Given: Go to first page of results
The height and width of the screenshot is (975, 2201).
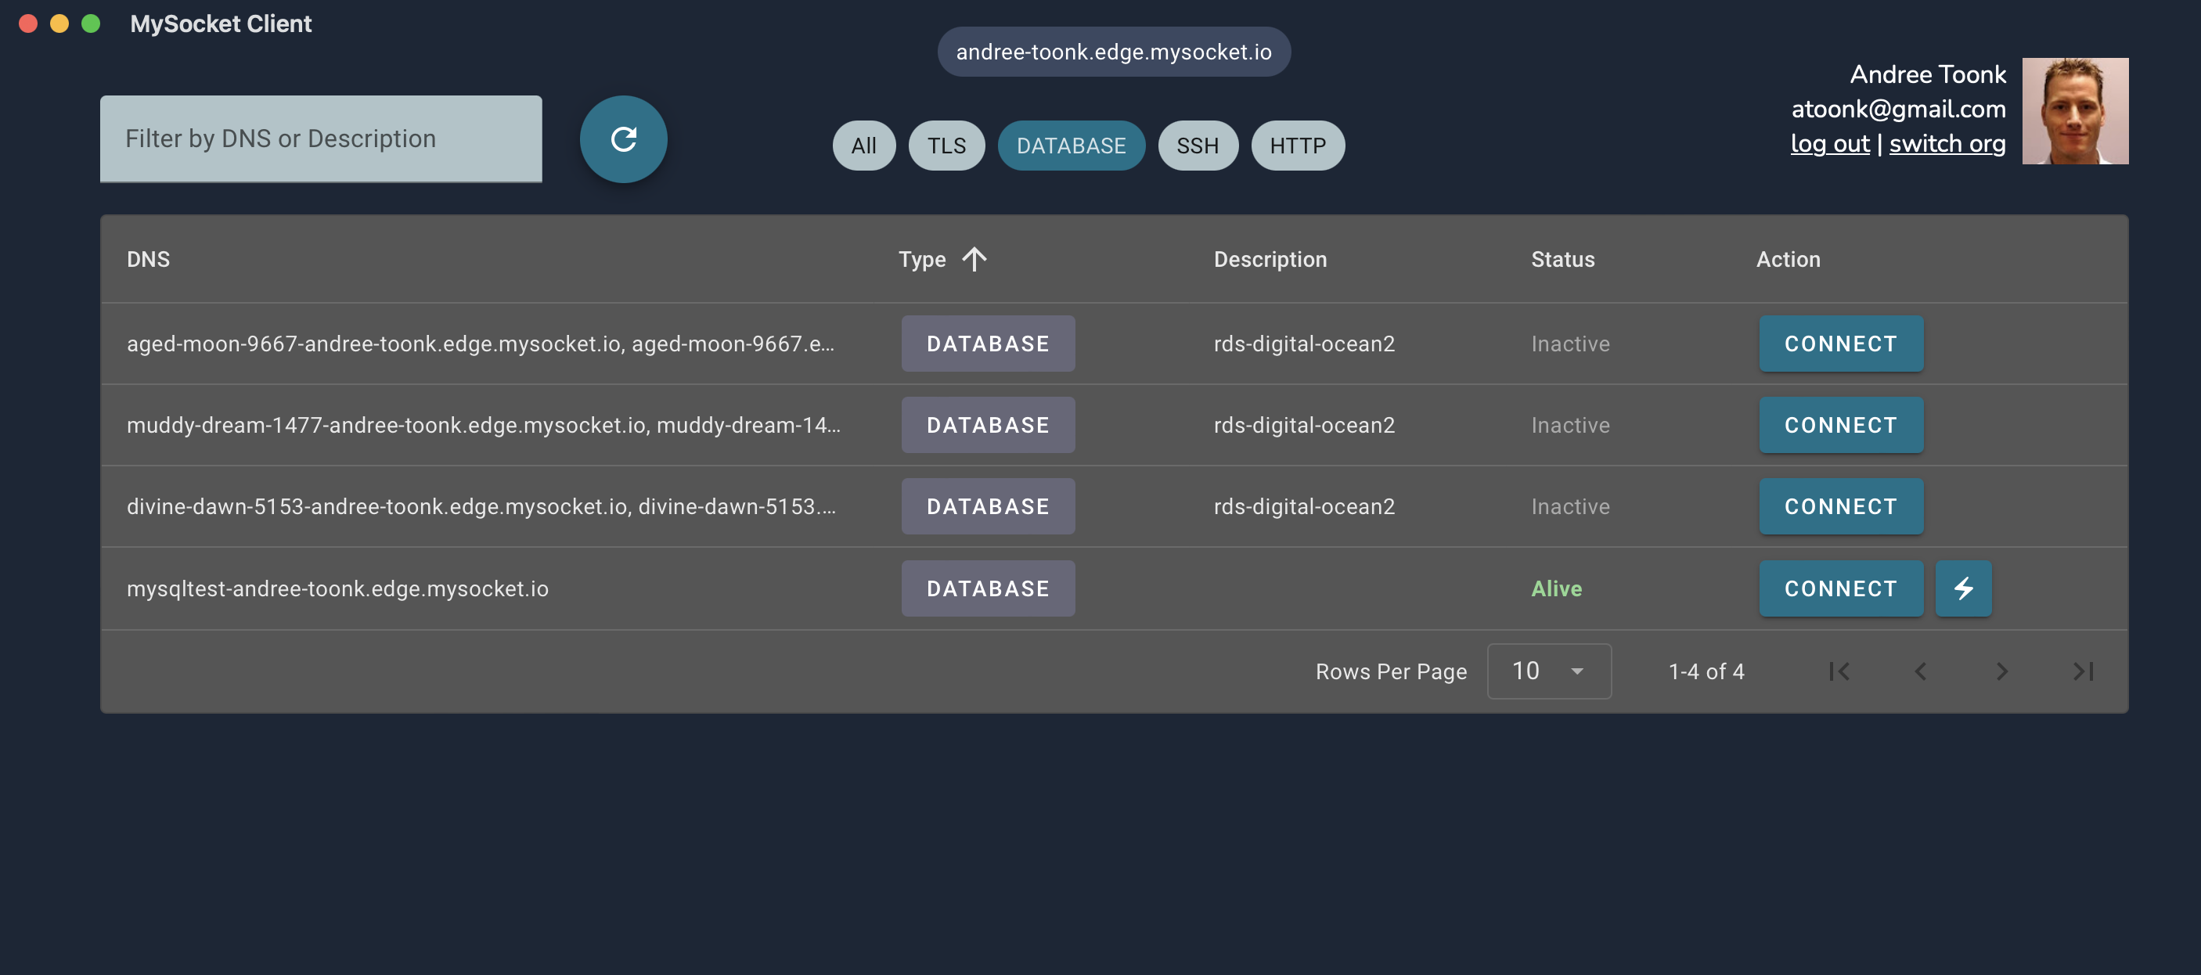Looking at the screenshot, I should 1839,671.
